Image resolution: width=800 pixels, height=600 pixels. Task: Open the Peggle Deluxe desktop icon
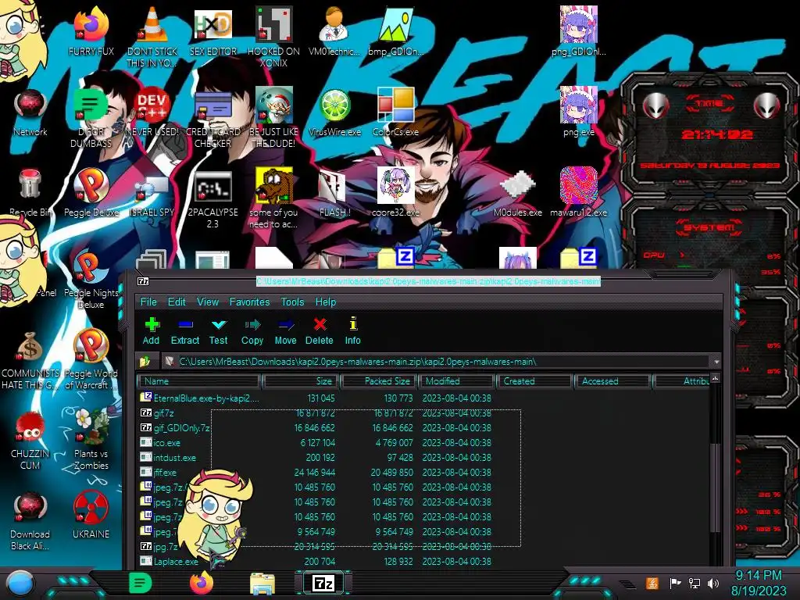91,193
